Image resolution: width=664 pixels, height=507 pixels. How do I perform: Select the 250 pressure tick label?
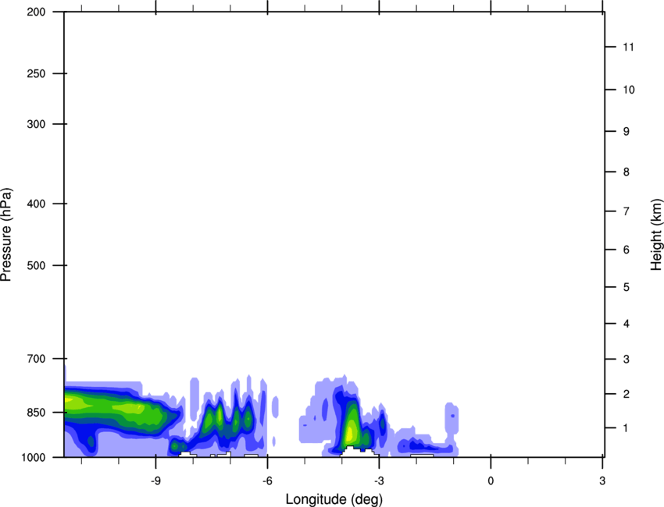click(36, 73)
